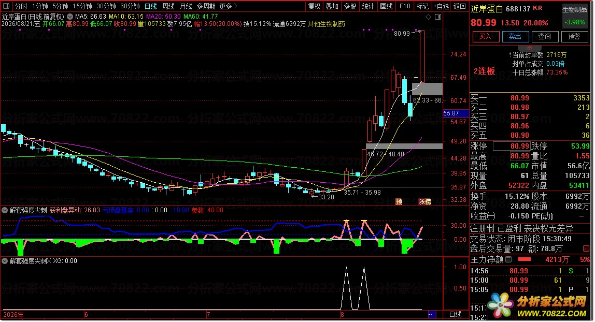The height and width of the screenshot is (322, 595).
Task: Click the KR tag beside the stock code
Action: coord(537,8)
